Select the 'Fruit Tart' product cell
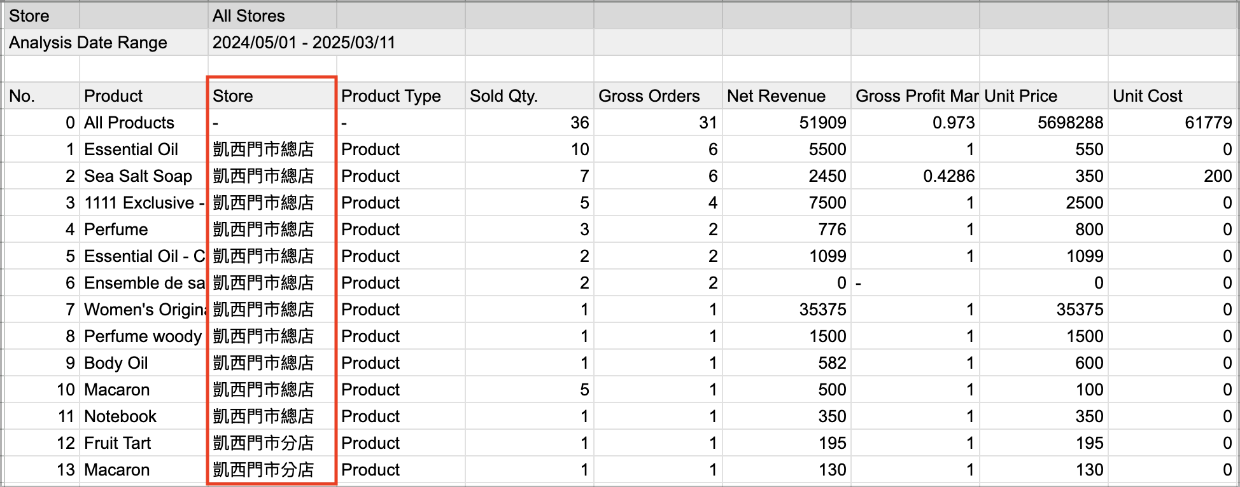 pos(144,443)
